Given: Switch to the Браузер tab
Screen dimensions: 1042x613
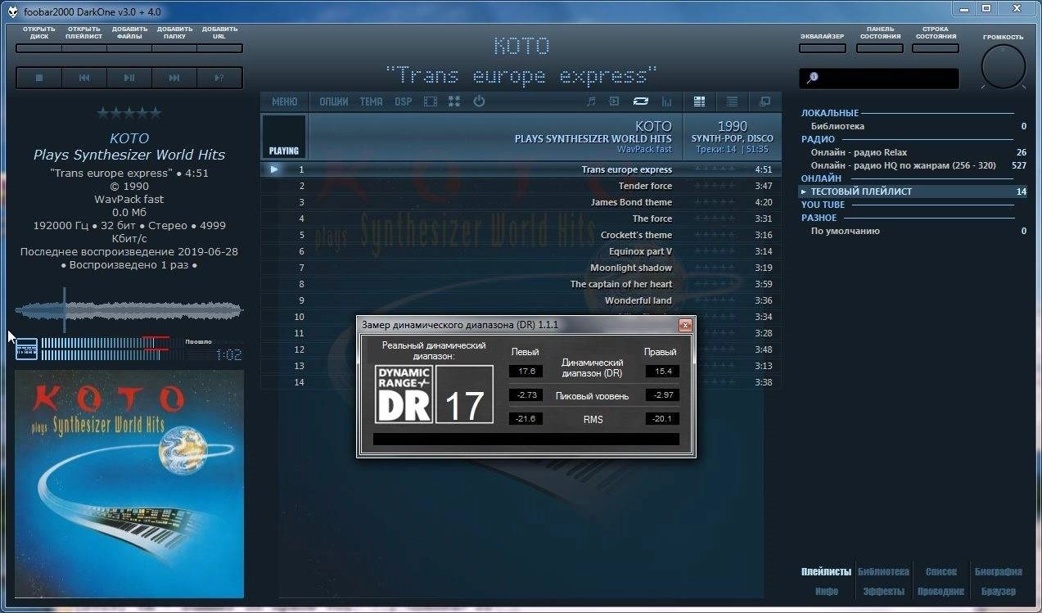Looking at the screenshot, I should (999, 591).
